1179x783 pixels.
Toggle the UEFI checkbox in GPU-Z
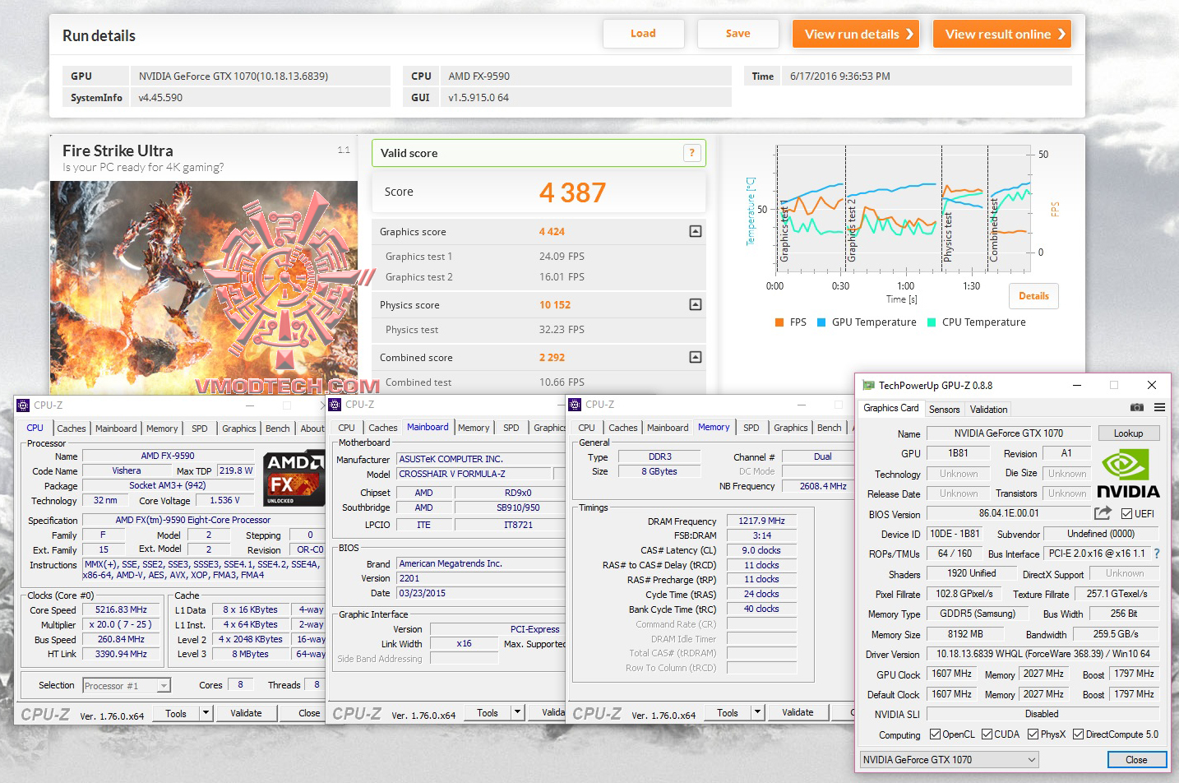click(x=1127, y=514)
